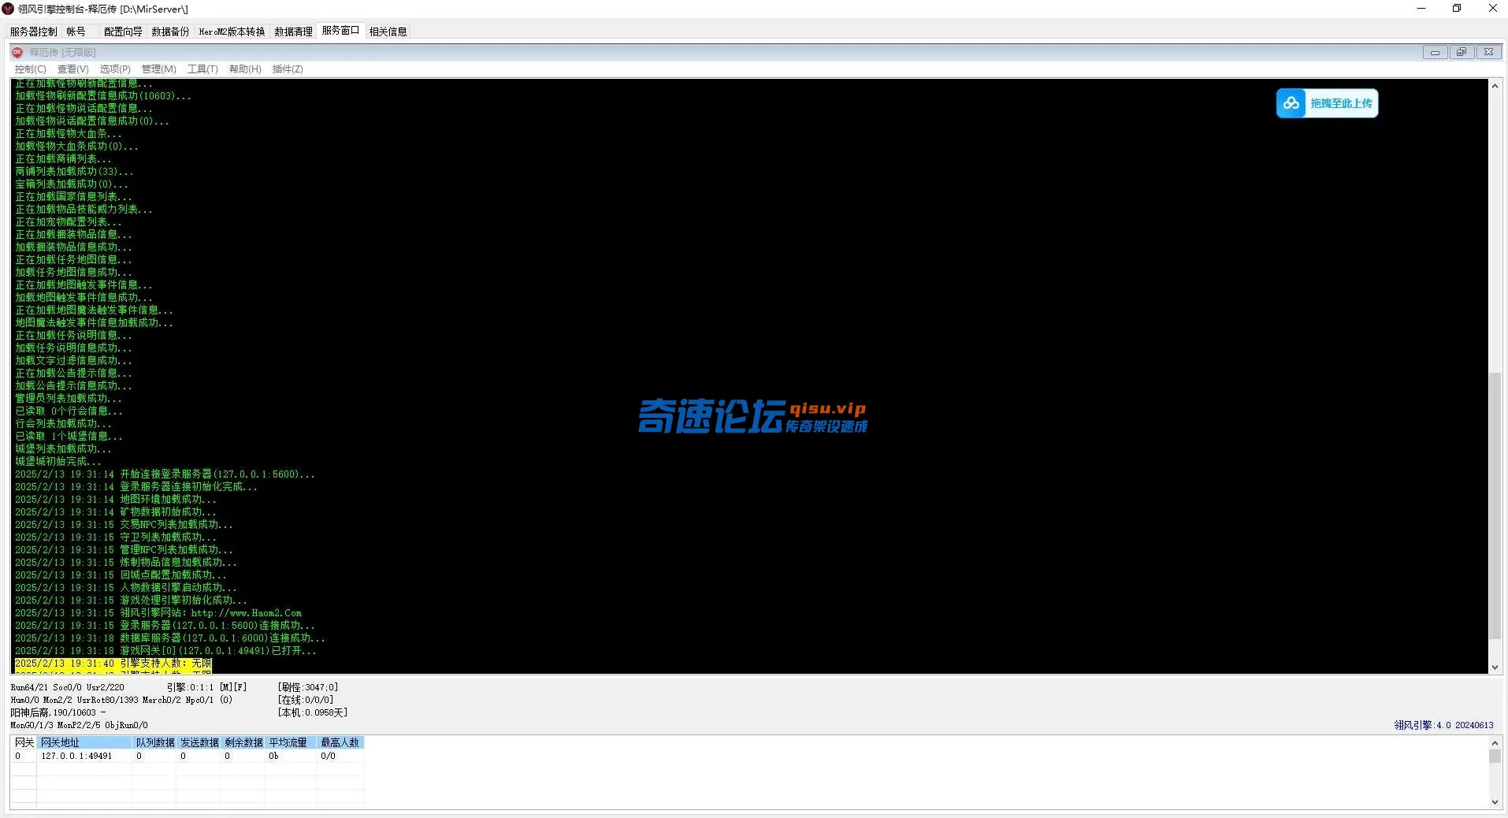Click the 发送数据 column header
The image size is (1508, 818).
199,742
